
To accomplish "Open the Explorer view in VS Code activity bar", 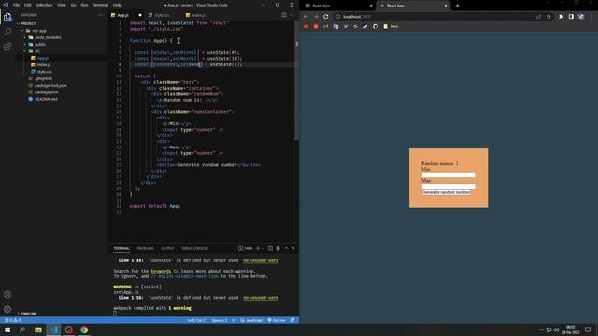I will coord(7,17).
